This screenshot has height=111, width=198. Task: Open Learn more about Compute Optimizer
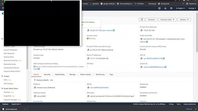(82, 67)
